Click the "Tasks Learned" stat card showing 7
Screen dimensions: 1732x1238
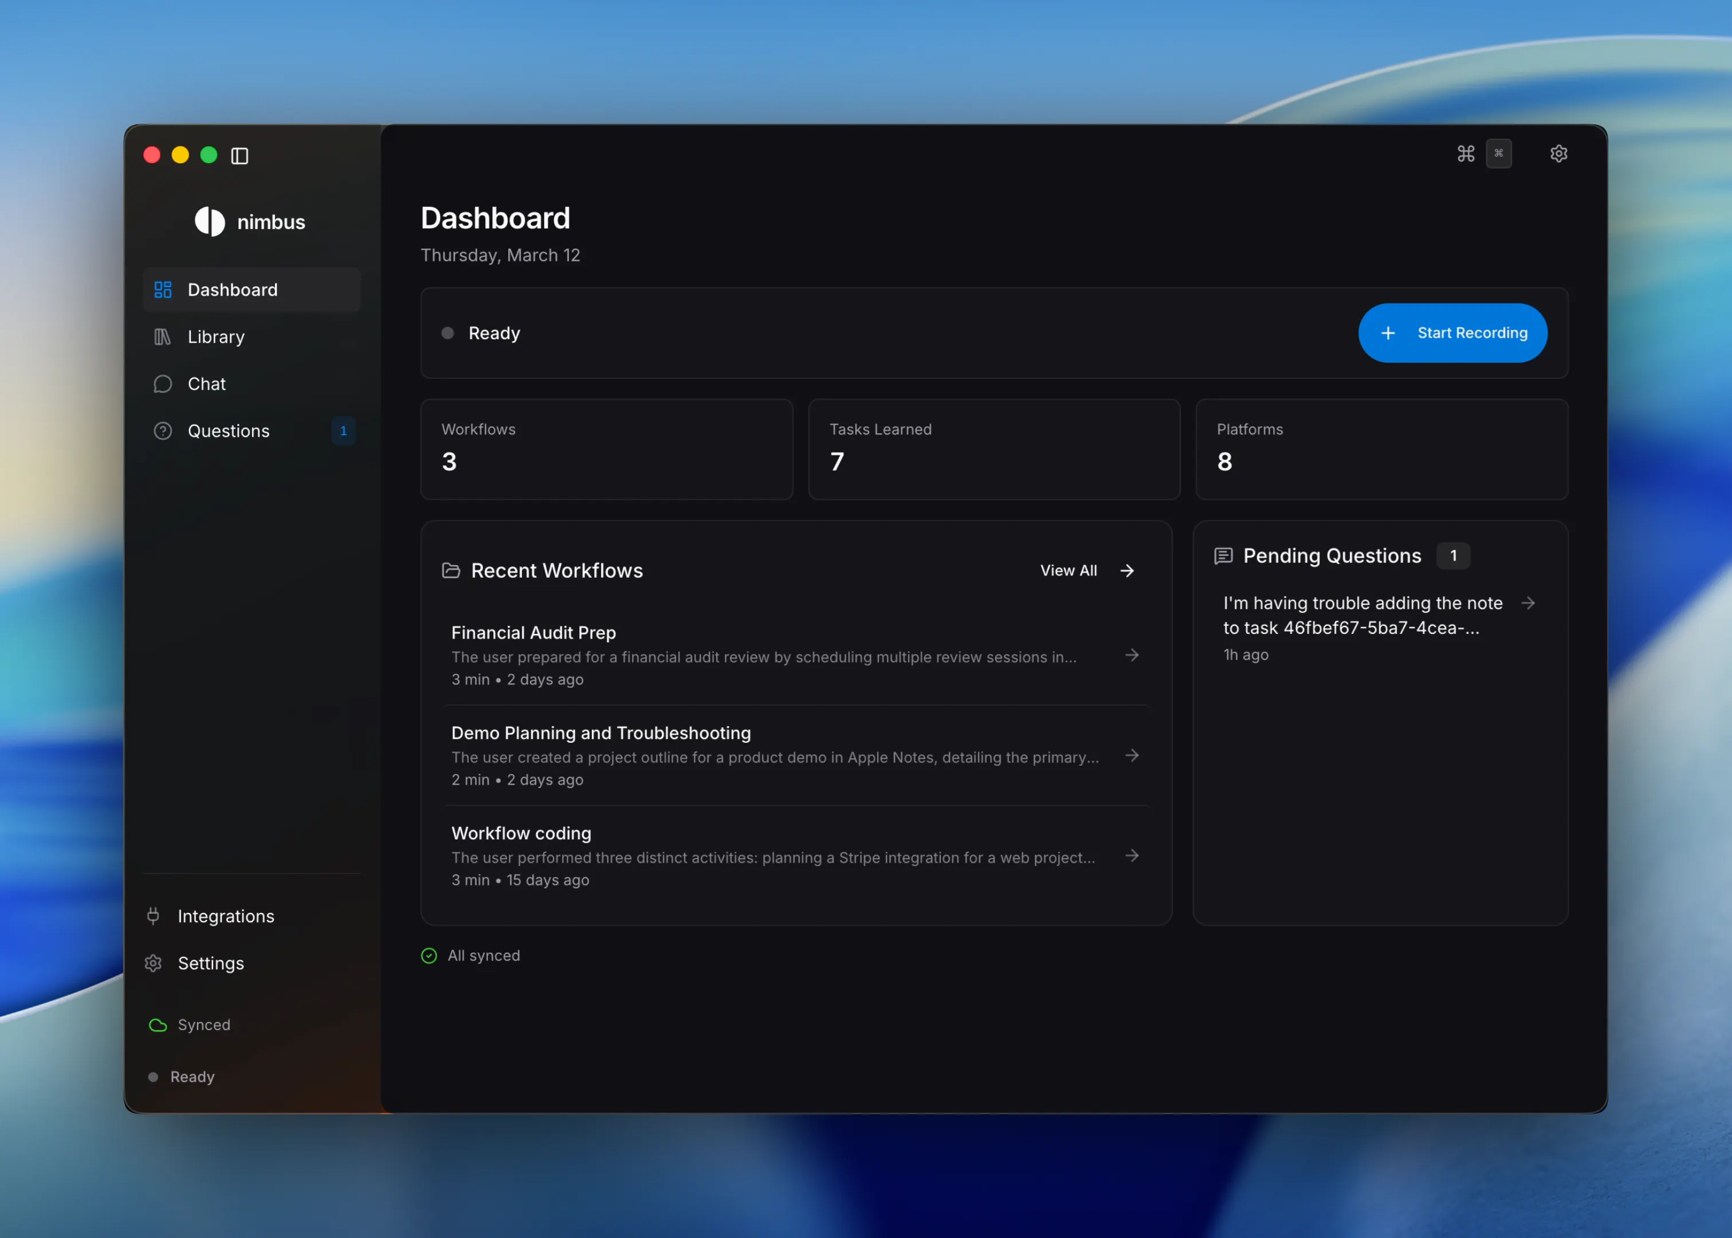click(995, 450)
